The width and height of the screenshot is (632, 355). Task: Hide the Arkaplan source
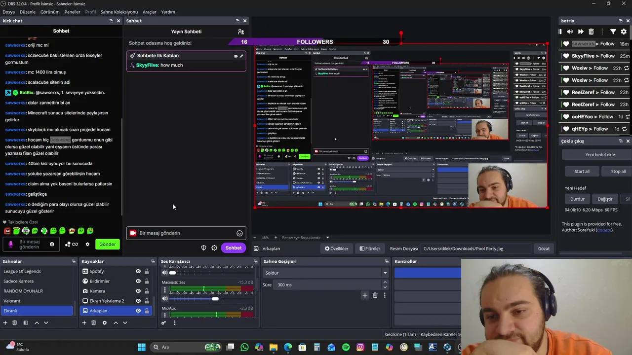coord(138,311)
